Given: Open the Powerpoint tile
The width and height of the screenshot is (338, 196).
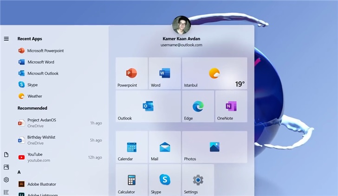Looking at the screenshot, I should [x=132, y=73].
